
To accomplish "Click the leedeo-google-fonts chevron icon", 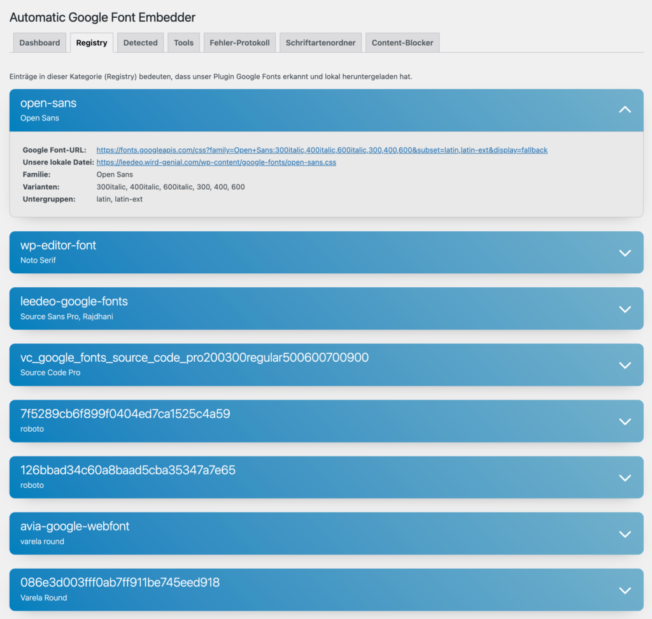I will pyautogui.click(x=625, y=308).
